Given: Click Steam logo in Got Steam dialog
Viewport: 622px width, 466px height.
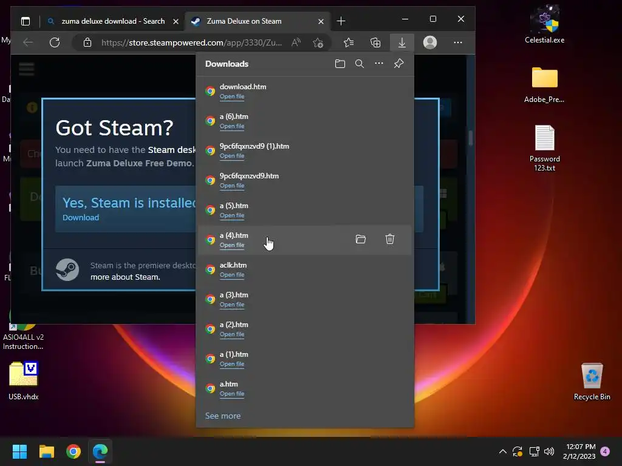Looking at the screenshot, I should pyautogui.click(x=67, y=270).
